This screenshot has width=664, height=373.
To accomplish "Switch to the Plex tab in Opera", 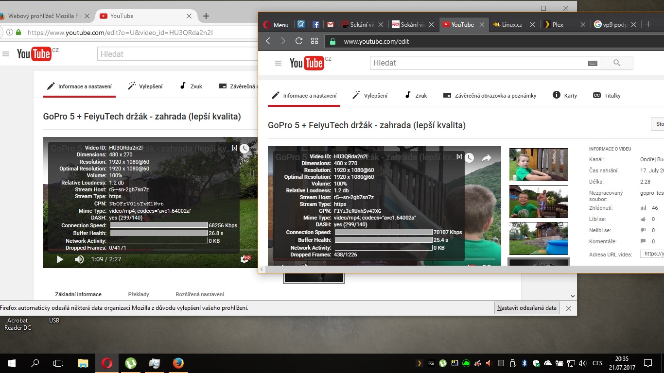I will point(565,25).
